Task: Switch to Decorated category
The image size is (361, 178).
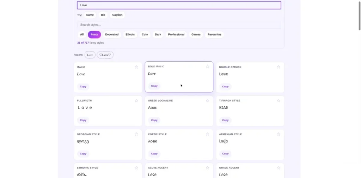Action: click(x=112, y=35)
